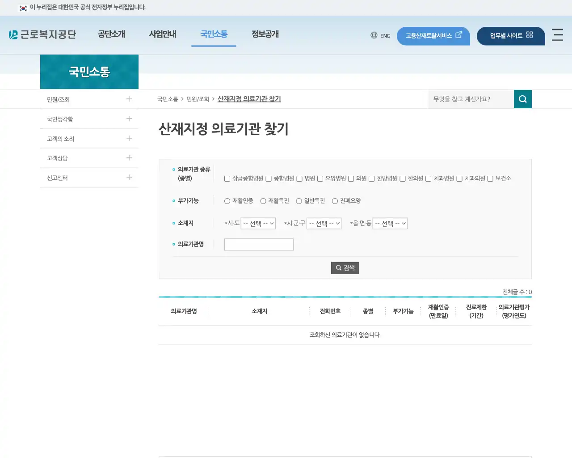
Task: Select the 정보공개 top menu
Action: coord(264,34)
